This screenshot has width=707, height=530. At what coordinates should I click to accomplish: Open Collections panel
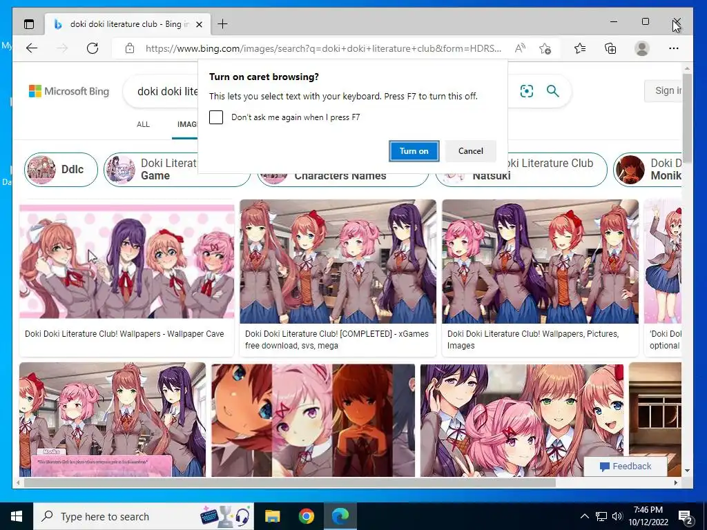point(610,48)
